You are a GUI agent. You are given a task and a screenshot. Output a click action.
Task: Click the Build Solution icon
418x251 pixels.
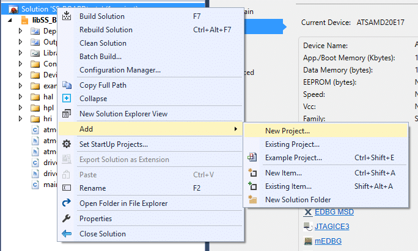[67, 16]
